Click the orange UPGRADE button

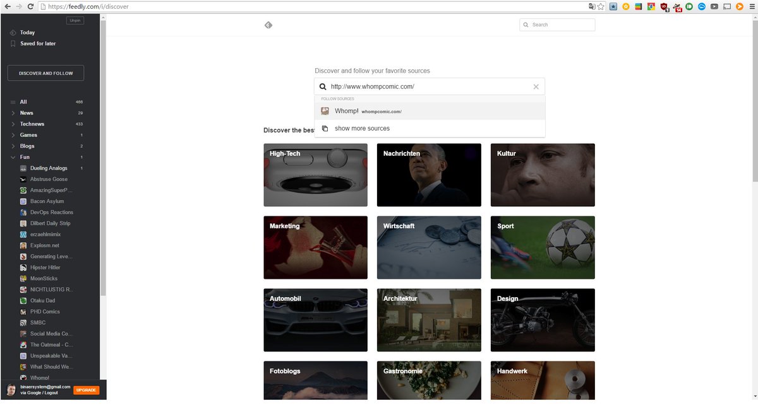(87, 390)
